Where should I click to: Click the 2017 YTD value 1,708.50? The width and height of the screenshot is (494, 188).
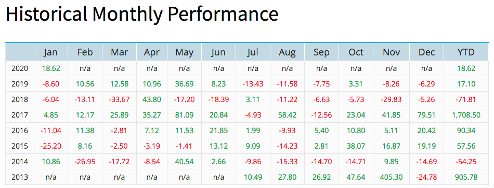pyautogui.click(x=465, y=115)
